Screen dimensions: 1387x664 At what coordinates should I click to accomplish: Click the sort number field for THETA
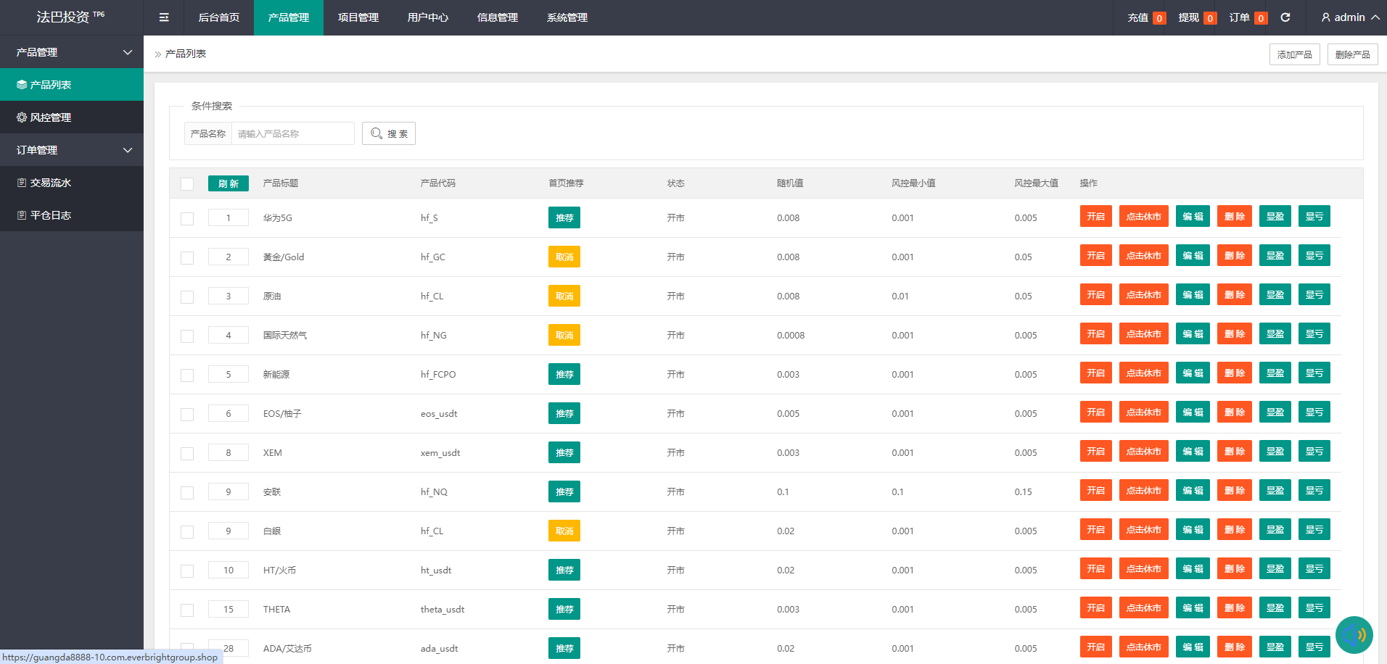[229, 609]
